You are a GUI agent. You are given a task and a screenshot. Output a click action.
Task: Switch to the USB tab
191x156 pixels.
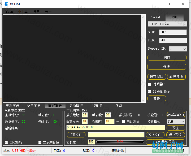(174, 17)
